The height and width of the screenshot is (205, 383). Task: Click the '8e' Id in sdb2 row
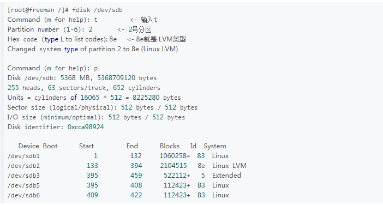click(x=201, y=165)
